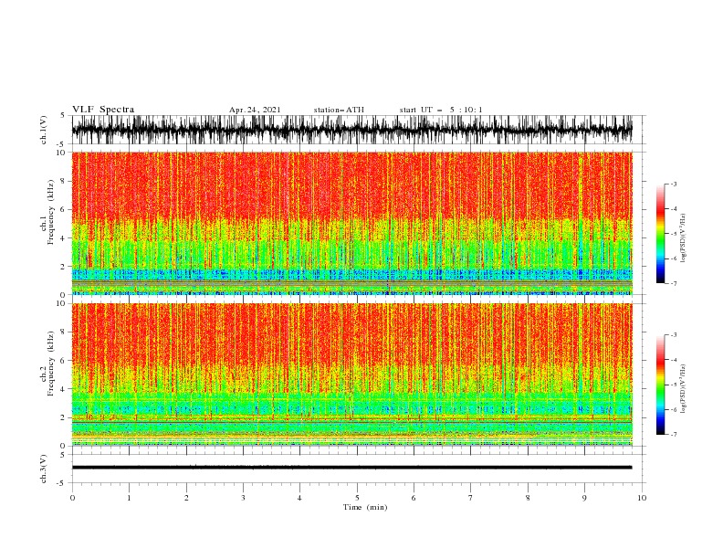Click time-axis tick label "10"

(642, 498)
